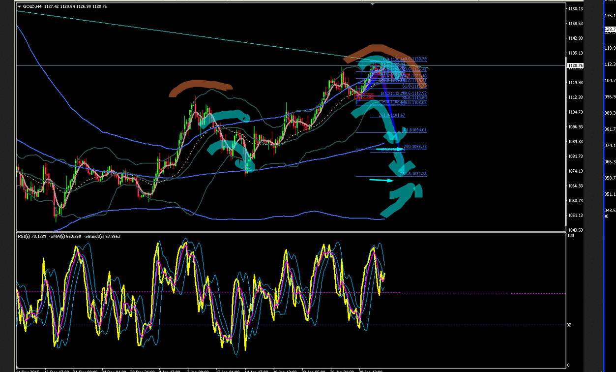Select the Fibonacci level 0.0-1130.78 label
616x372 pixels.
(x=415, y=59)
